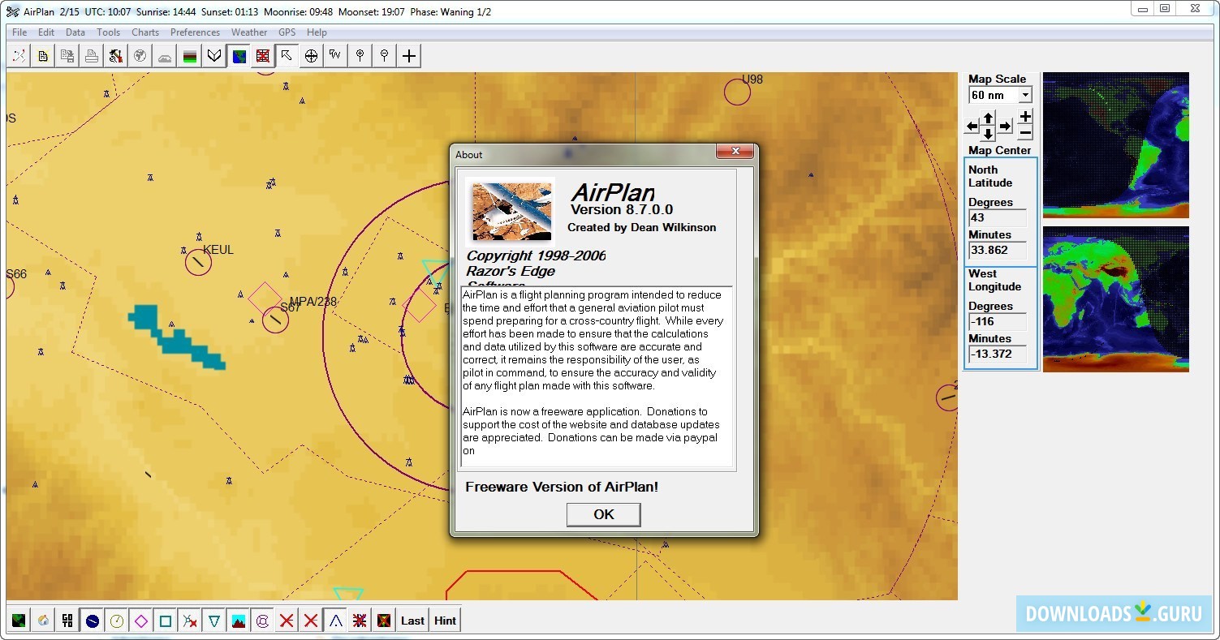This screenshot has width=1220, height=640.
Task: Click the open book chart icon
Action: [x=213, y=55]
